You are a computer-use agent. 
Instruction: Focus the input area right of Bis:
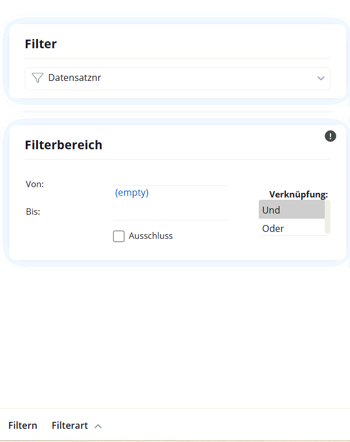tap(170, 212)
